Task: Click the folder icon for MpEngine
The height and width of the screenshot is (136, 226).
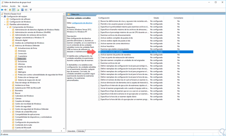Action: click(16, 72)
